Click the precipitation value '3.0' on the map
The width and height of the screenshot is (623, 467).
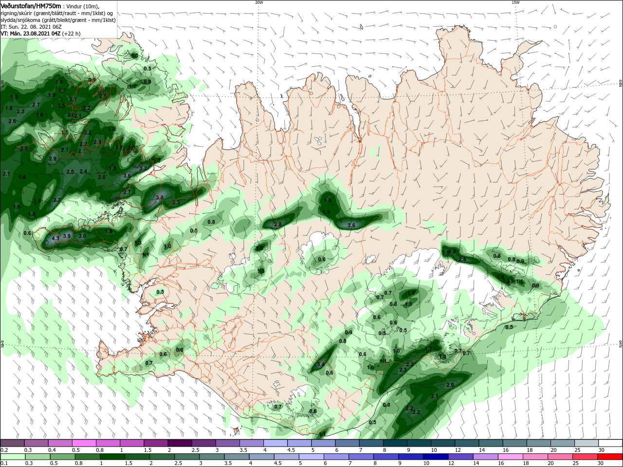tap(82, 236)
